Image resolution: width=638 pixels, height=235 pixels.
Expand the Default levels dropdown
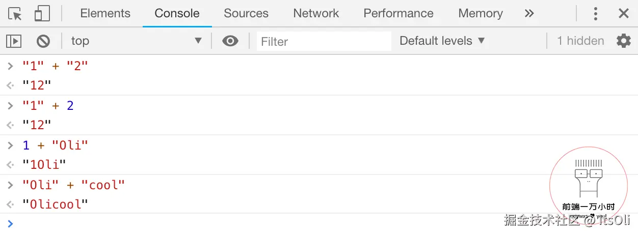442,41
